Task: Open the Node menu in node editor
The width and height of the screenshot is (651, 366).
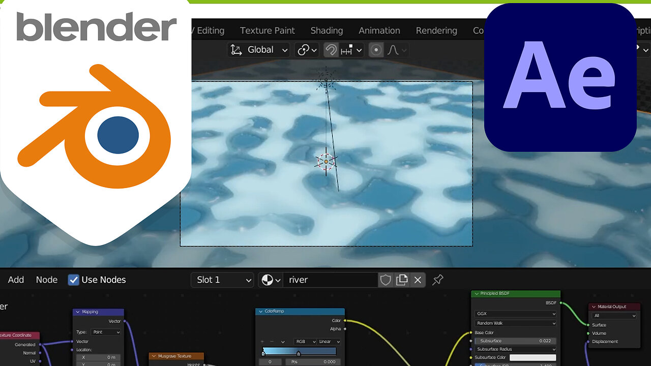Action: 46,280
